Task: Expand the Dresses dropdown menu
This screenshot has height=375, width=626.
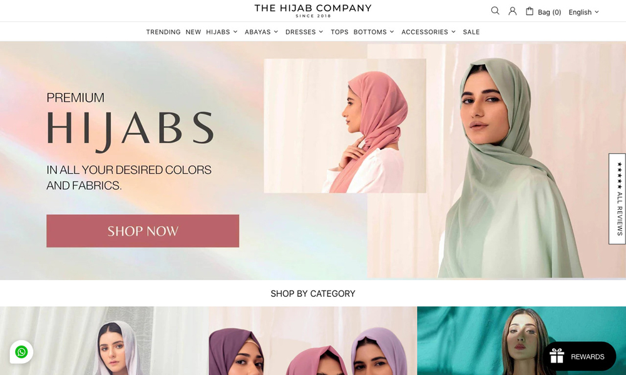Action: (304, 32)
